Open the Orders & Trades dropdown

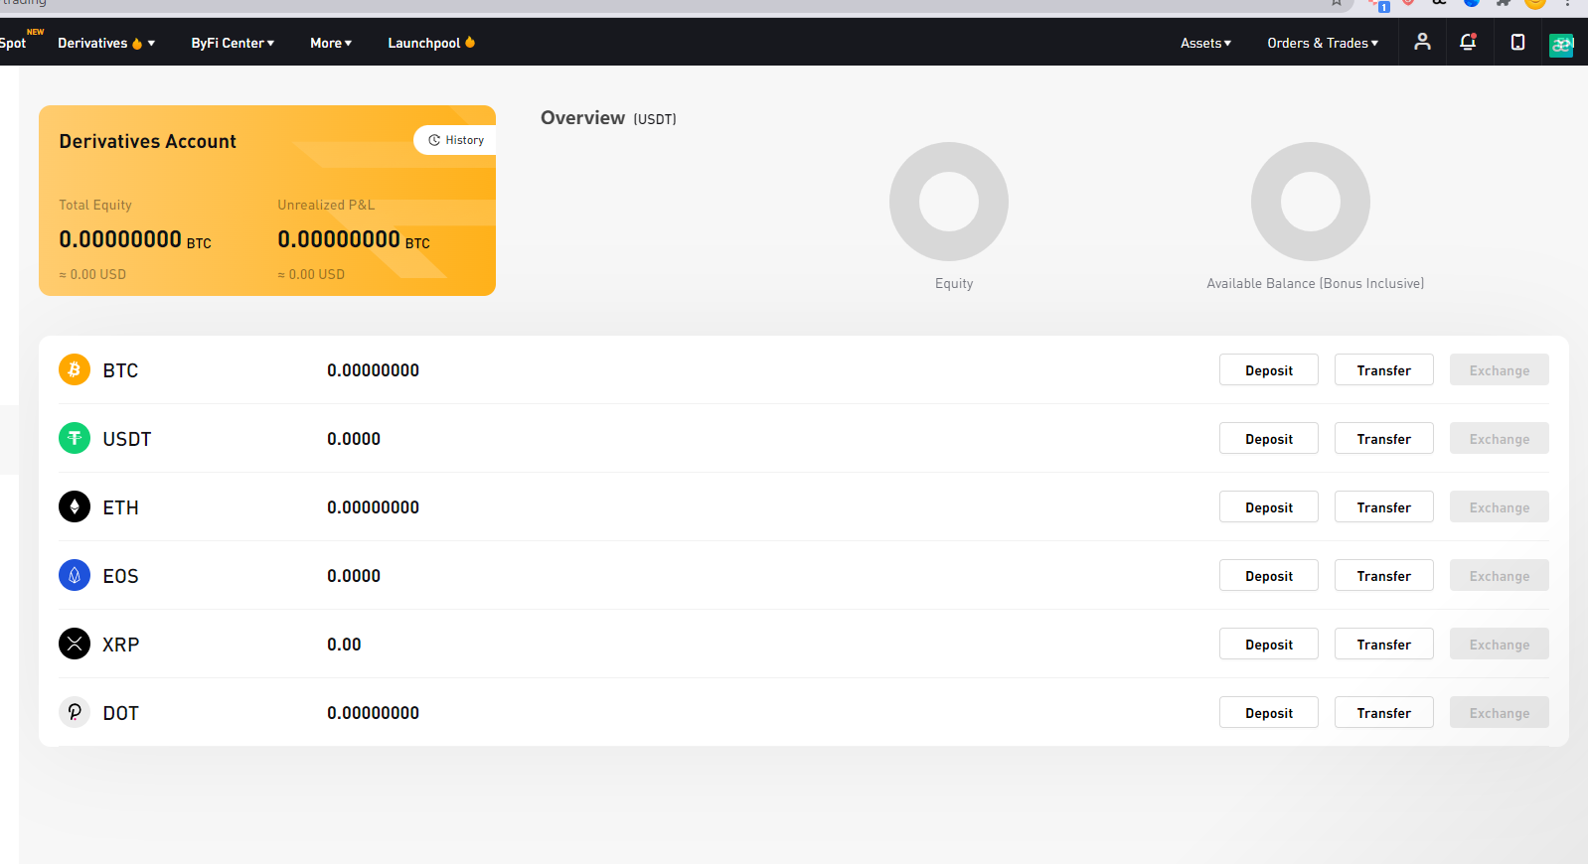(x=1323, y=43)
